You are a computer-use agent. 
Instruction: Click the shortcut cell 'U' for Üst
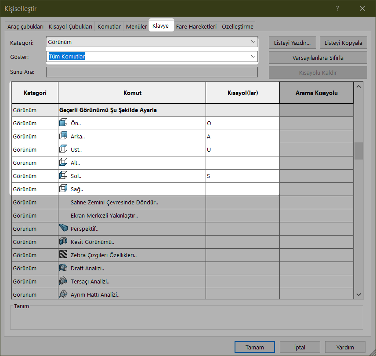tap(242, 150)
